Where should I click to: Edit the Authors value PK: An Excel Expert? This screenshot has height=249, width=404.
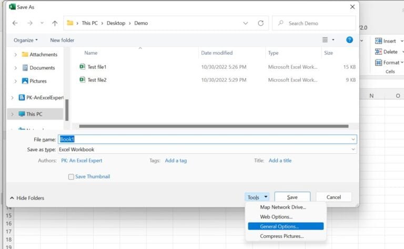[x=82, y=161]
